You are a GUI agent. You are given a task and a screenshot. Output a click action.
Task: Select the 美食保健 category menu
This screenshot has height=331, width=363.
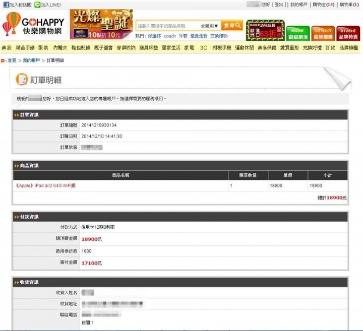tap(267, 48)
